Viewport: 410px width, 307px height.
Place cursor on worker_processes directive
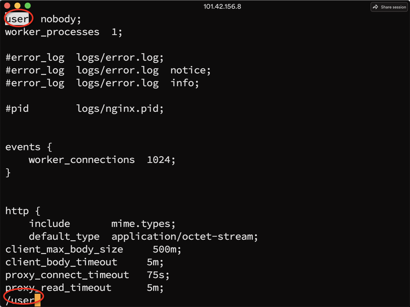point(52,32)
